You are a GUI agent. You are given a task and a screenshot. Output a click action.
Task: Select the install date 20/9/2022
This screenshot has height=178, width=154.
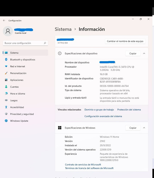[x=105, y=145]
